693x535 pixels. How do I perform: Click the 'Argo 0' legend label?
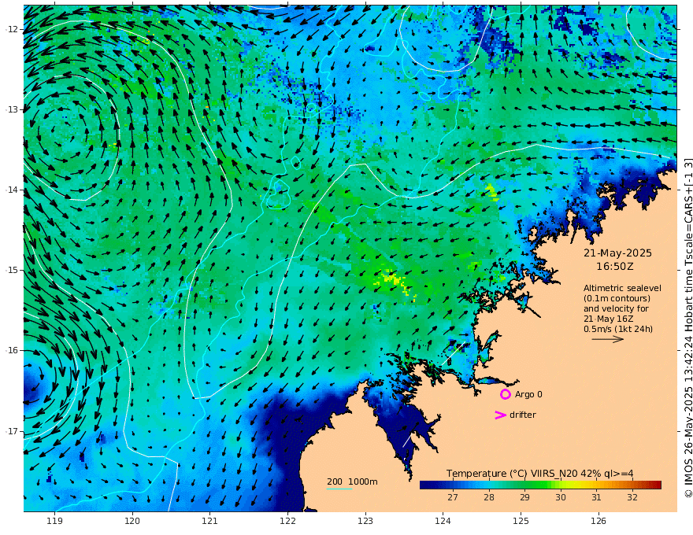click(x=528, y=394)
